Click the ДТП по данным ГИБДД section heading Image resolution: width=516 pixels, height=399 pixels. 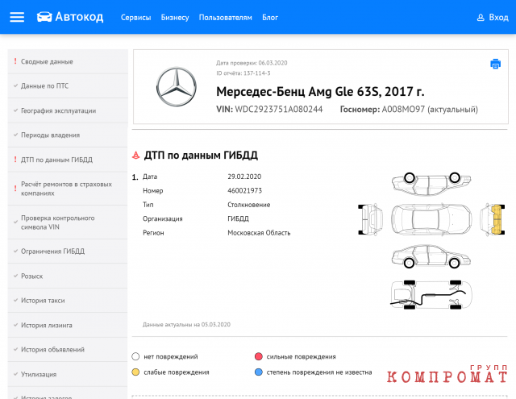(201, 156)
